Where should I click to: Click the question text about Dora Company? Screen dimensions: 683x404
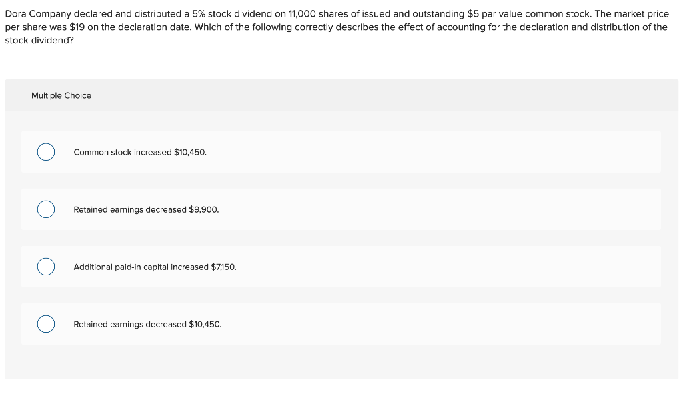click(x=337, y=27)
